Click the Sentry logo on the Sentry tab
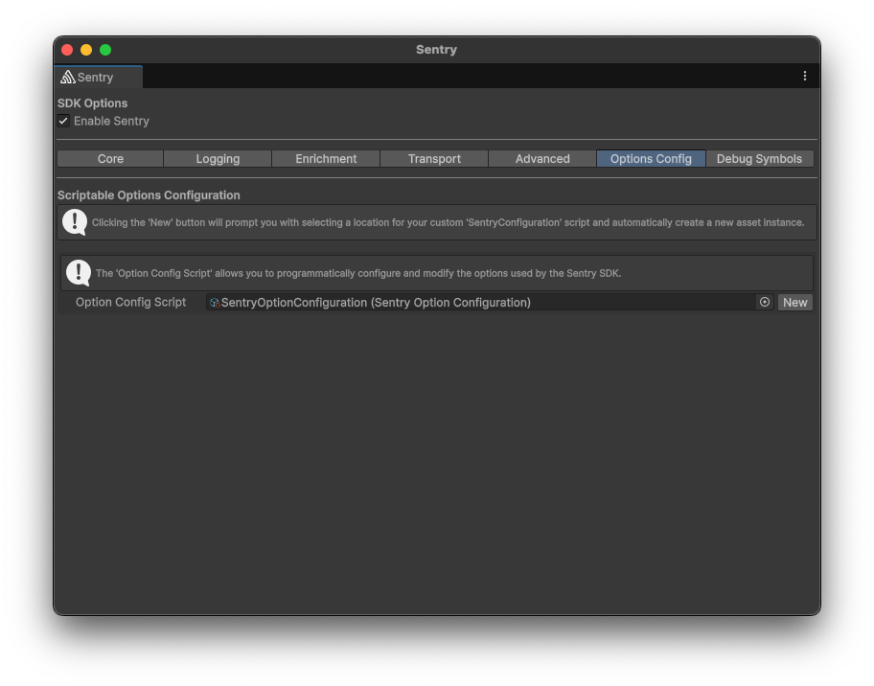874x686 pixels. point(68,77)
